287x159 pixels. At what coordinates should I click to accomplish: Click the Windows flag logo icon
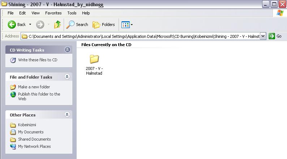(280, 13)
